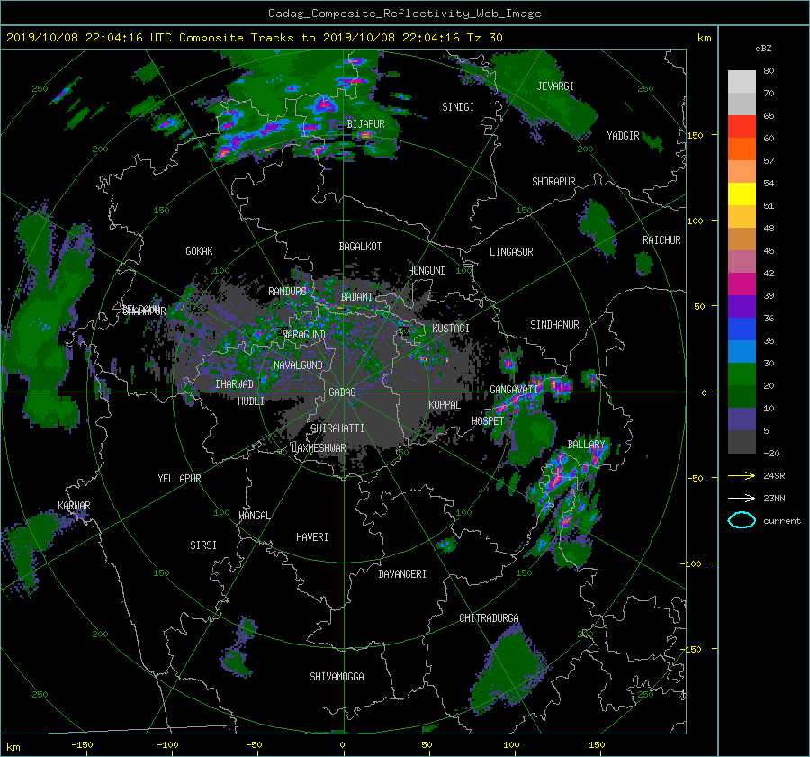Click the KOPPAL city label
The image size is (810, 757).
pyautogui.click(x=445, y=405)
